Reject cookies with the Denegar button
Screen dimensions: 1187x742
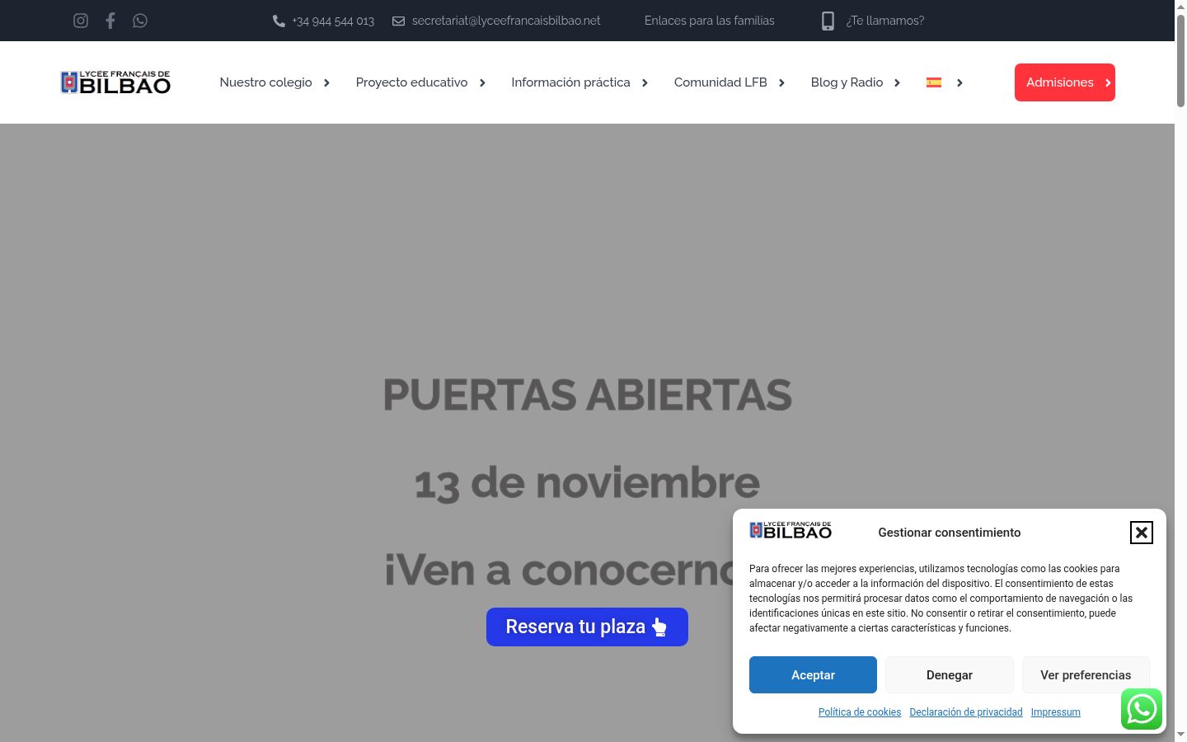click(950, 674)
